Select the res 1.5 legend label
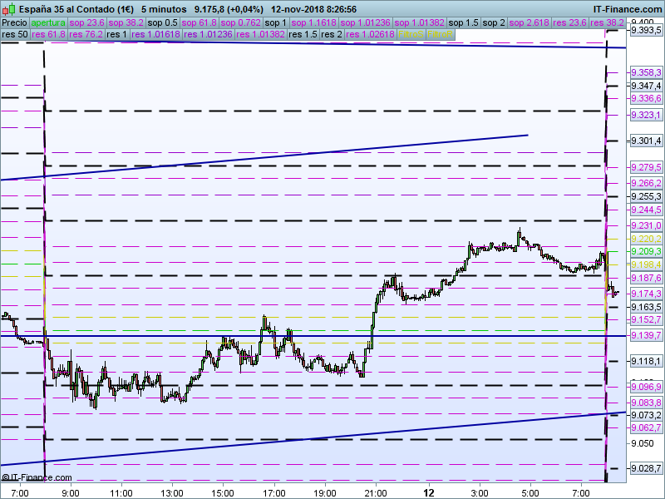This screenshot has height=499, width=665. click(x=303, y=34)
